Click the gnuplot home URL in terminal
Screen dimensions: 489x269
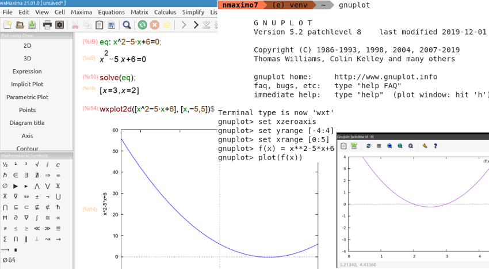[386, 77]
